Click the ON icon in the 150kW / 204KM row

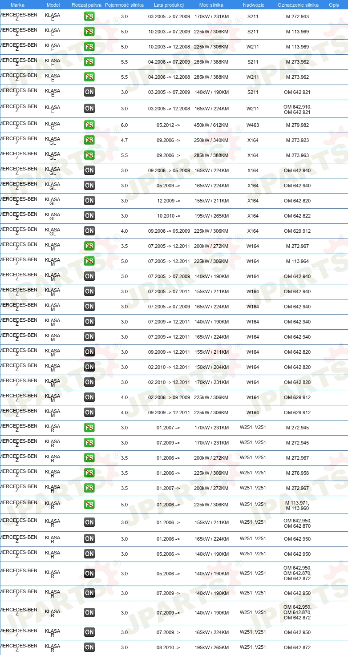tap(89, 367)
